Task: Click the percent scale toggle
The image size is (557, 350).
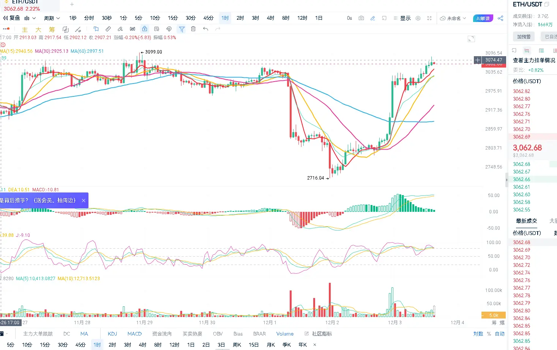Action: pos(489,334)
